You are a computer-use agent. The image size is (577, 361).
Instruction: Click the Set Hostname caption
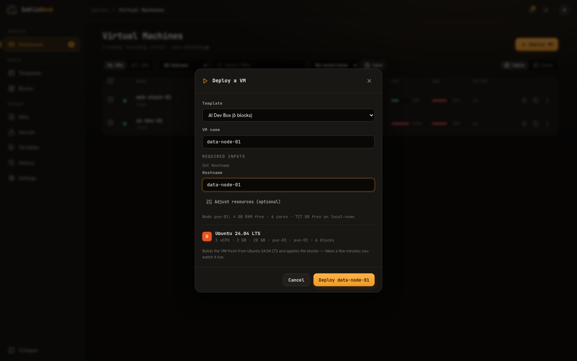click(x=216, y=166)
